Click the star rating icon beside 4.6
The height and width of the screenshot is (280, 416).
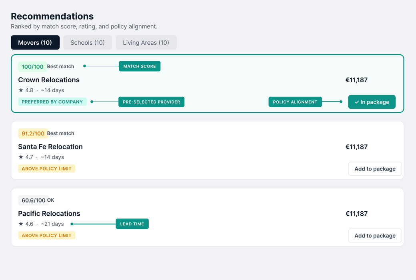click(21, 224)
